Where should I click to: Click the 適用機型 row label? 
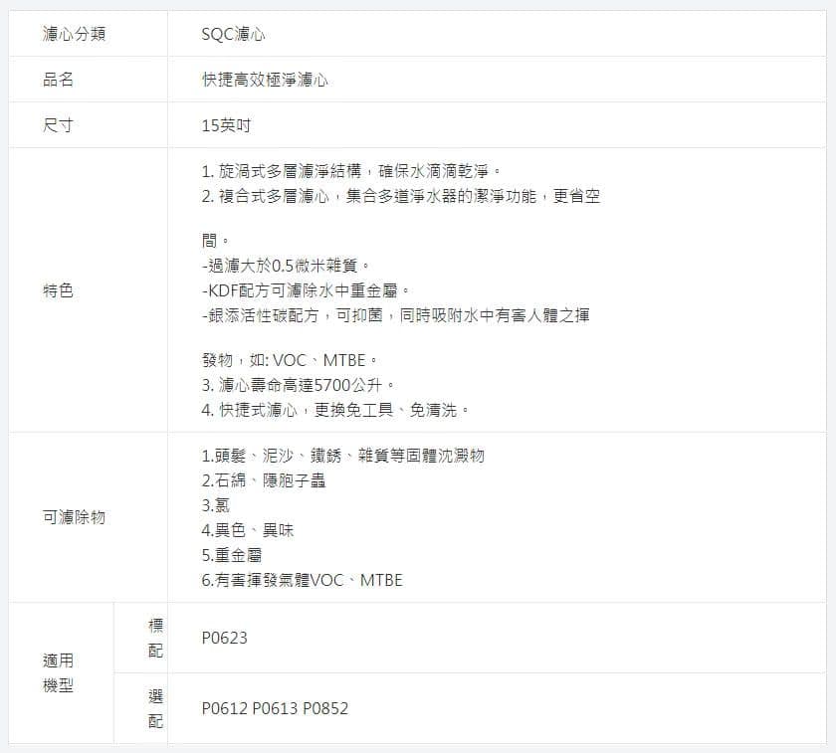point(58,673)
